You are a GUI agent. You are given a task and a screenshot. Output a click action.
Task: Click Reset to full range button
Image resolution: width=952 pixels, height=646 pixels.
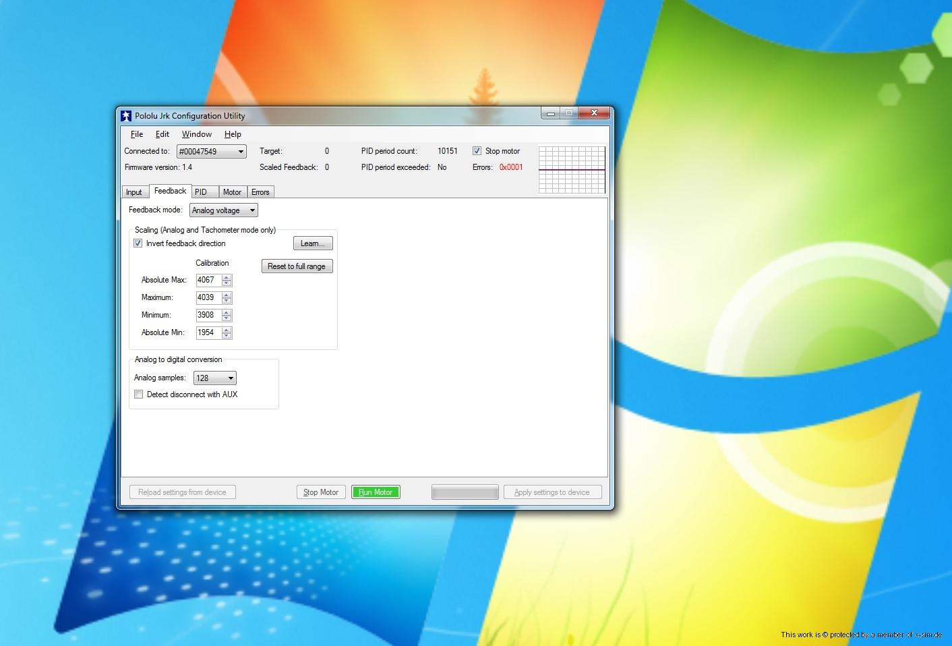[x=297, y=266]
